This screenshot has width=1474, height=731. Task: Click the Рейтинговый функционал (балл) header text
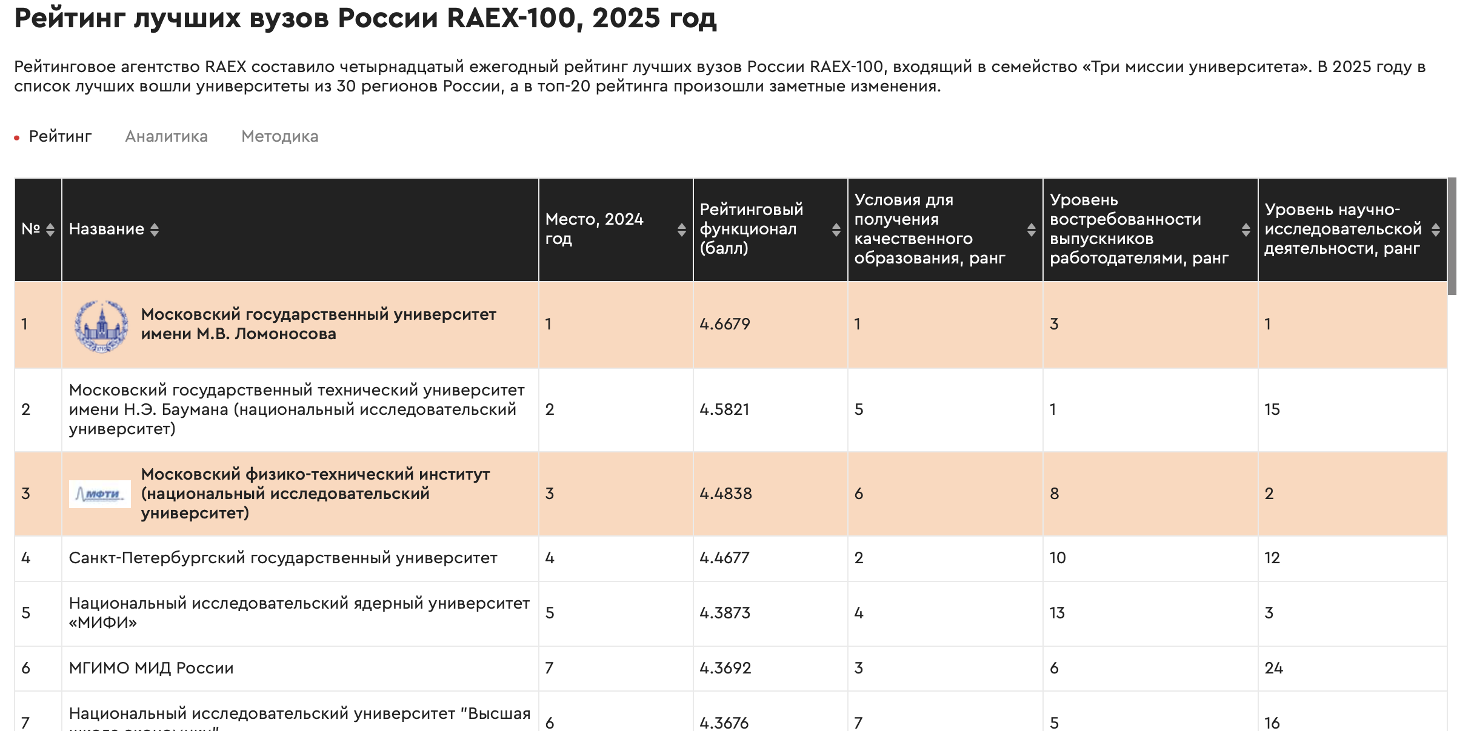coord(752,229)
